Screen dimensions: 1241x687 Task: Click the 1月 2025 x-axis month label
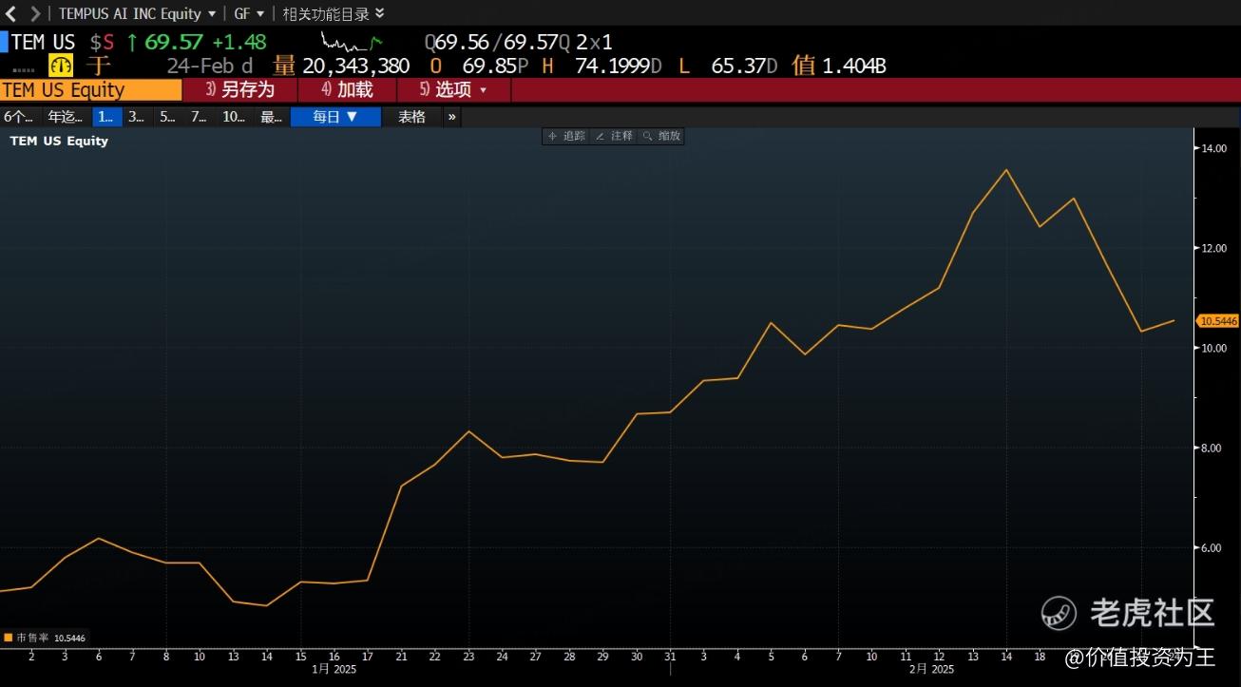pyautogui.click(x=334, y=669)
